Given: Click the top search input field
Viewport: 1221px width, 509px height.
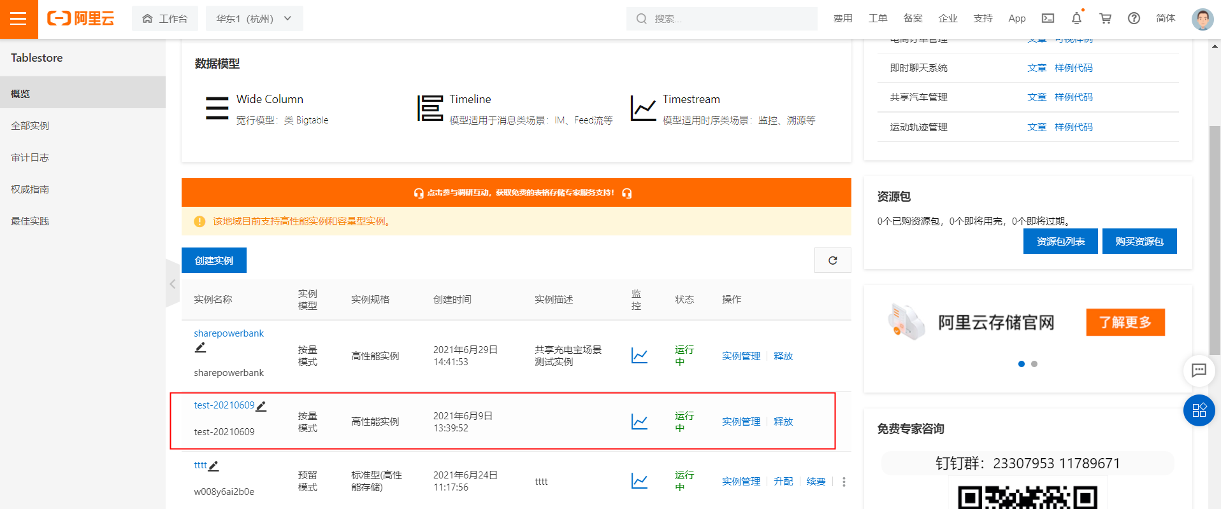Looking at the screenshot, I should (726, 18).
